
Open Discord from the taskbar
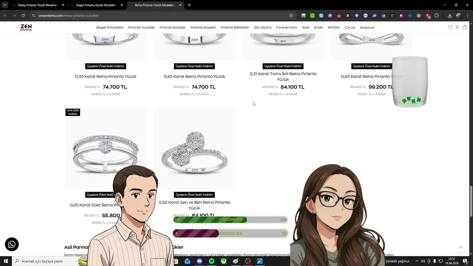[200, 261]
